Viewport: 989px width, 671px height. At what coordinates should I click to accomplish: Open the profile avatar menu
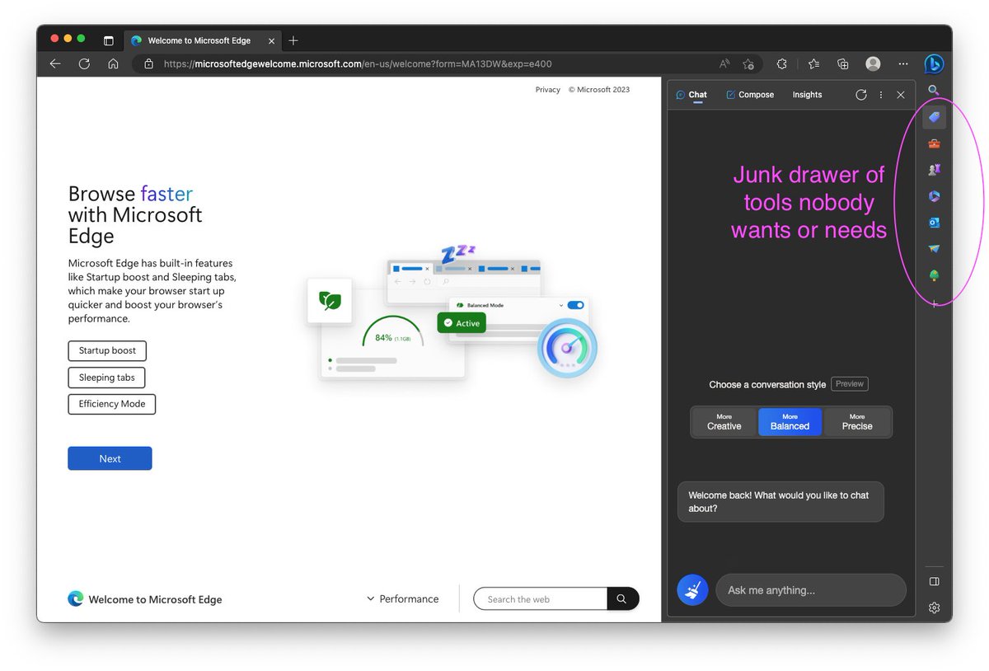coord(873,63)
